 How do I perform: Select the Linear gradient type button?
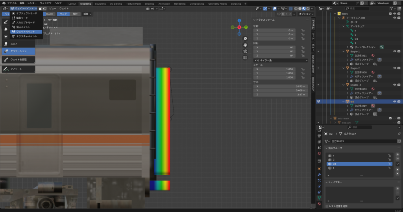pyautogui.click(x=64, y=14)
